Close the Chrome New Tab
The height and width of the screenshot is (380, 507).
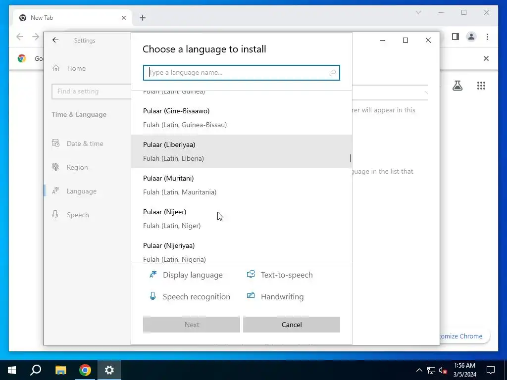coord(123,18)
